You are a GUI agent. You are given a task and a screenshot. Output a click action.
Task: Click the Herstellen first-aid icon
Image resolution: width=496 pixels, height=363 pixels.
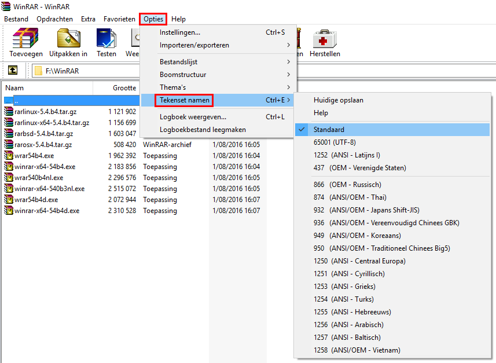point(325,38)
